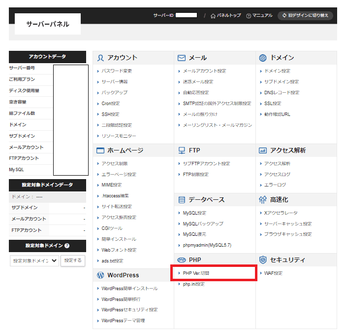Open DNSレコード設定
The width and height of the screenshot is (346, 335).
click(x=282, y=93)
